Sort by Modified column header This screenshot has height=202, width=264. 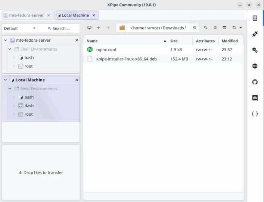point(231,41)
